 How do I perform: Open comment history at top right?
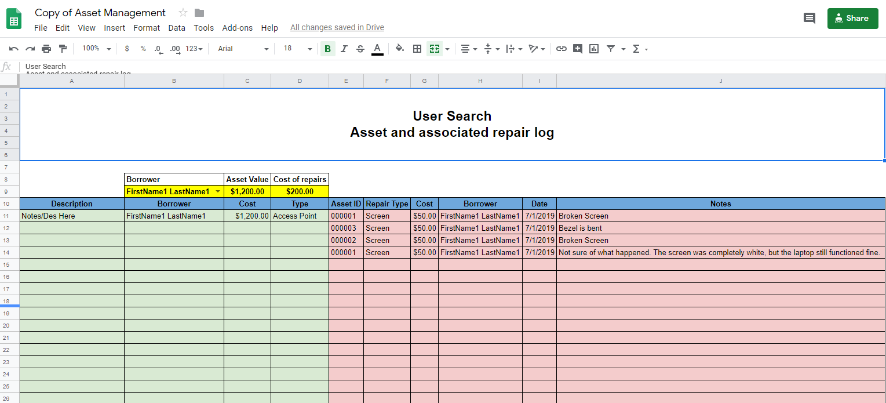pos(809,19)
